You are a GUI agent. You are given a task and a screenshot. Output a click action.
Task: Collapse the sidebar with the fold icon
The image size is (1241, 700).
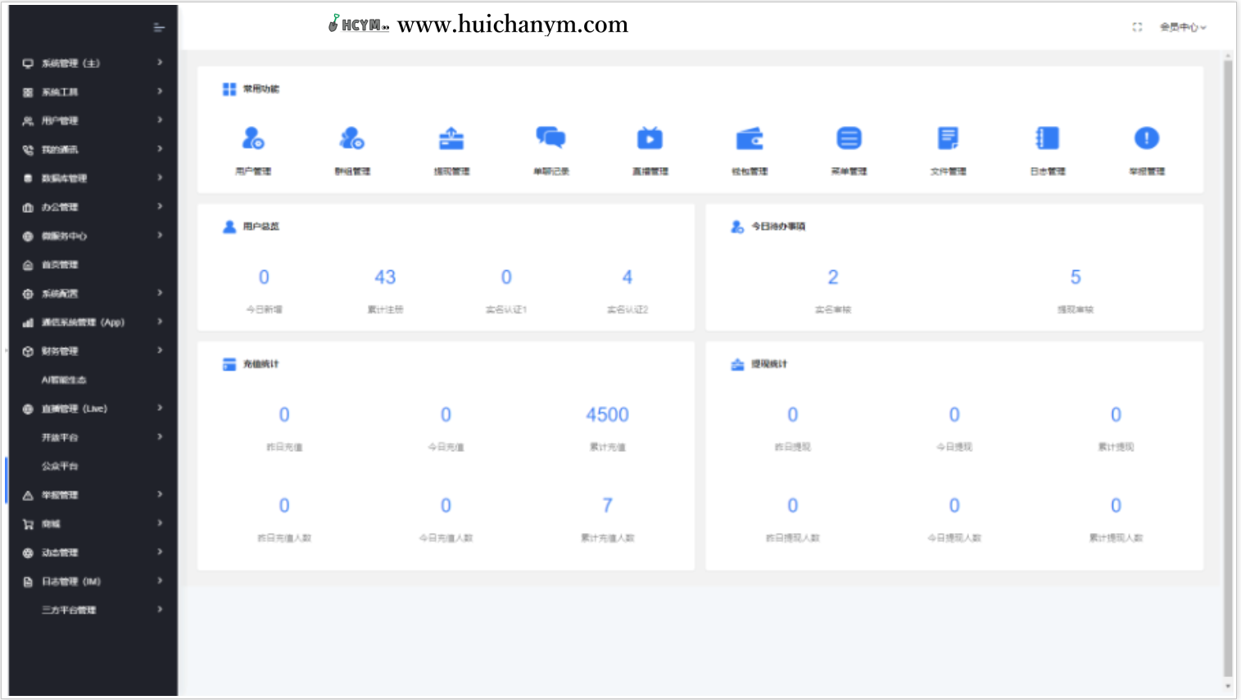tap(159, 28)
